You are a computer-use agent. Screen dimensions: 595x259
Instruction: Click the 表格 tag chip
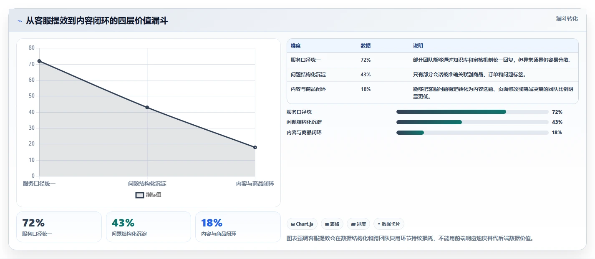tap(332, 224)
